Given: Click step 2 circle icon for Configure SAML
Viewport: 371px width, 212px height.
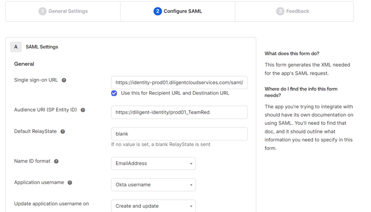Looking at the screenshot, I should tap(157, 11).
